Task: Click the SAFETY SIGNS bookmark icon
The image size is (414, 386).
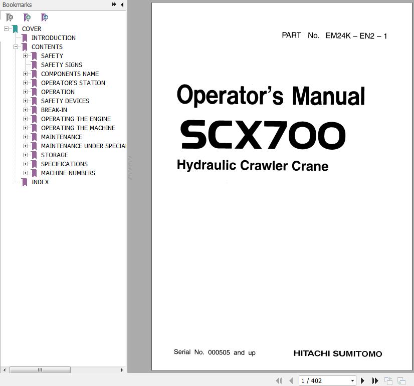Action: (x=34, y=65)
